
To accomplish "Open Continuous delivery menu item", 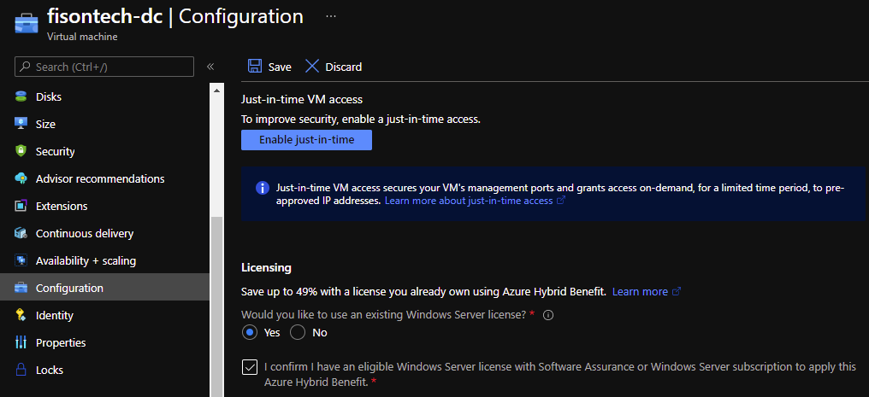I will (104, 233).
